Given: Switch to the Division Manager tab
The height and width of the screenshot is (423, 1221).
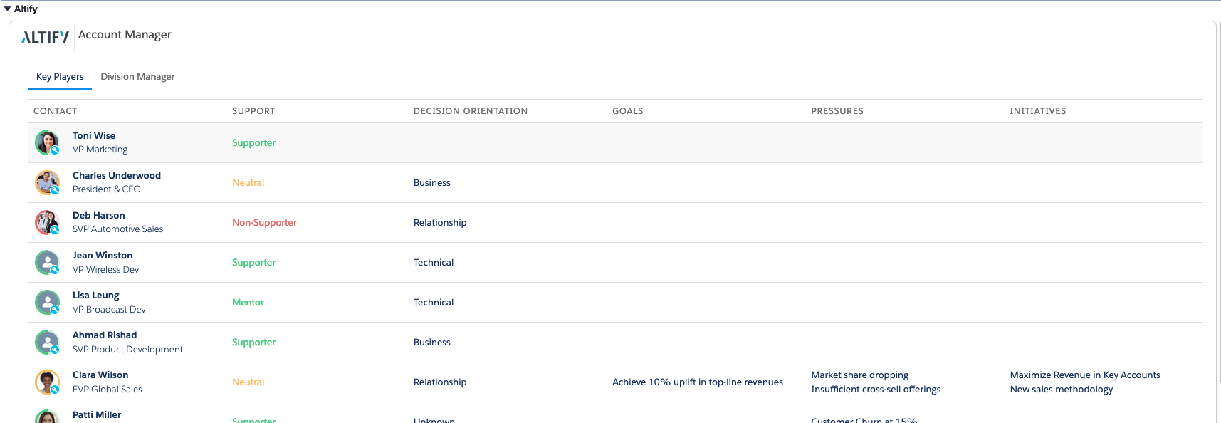Looking at the screenshot, I should coord(137,76).
